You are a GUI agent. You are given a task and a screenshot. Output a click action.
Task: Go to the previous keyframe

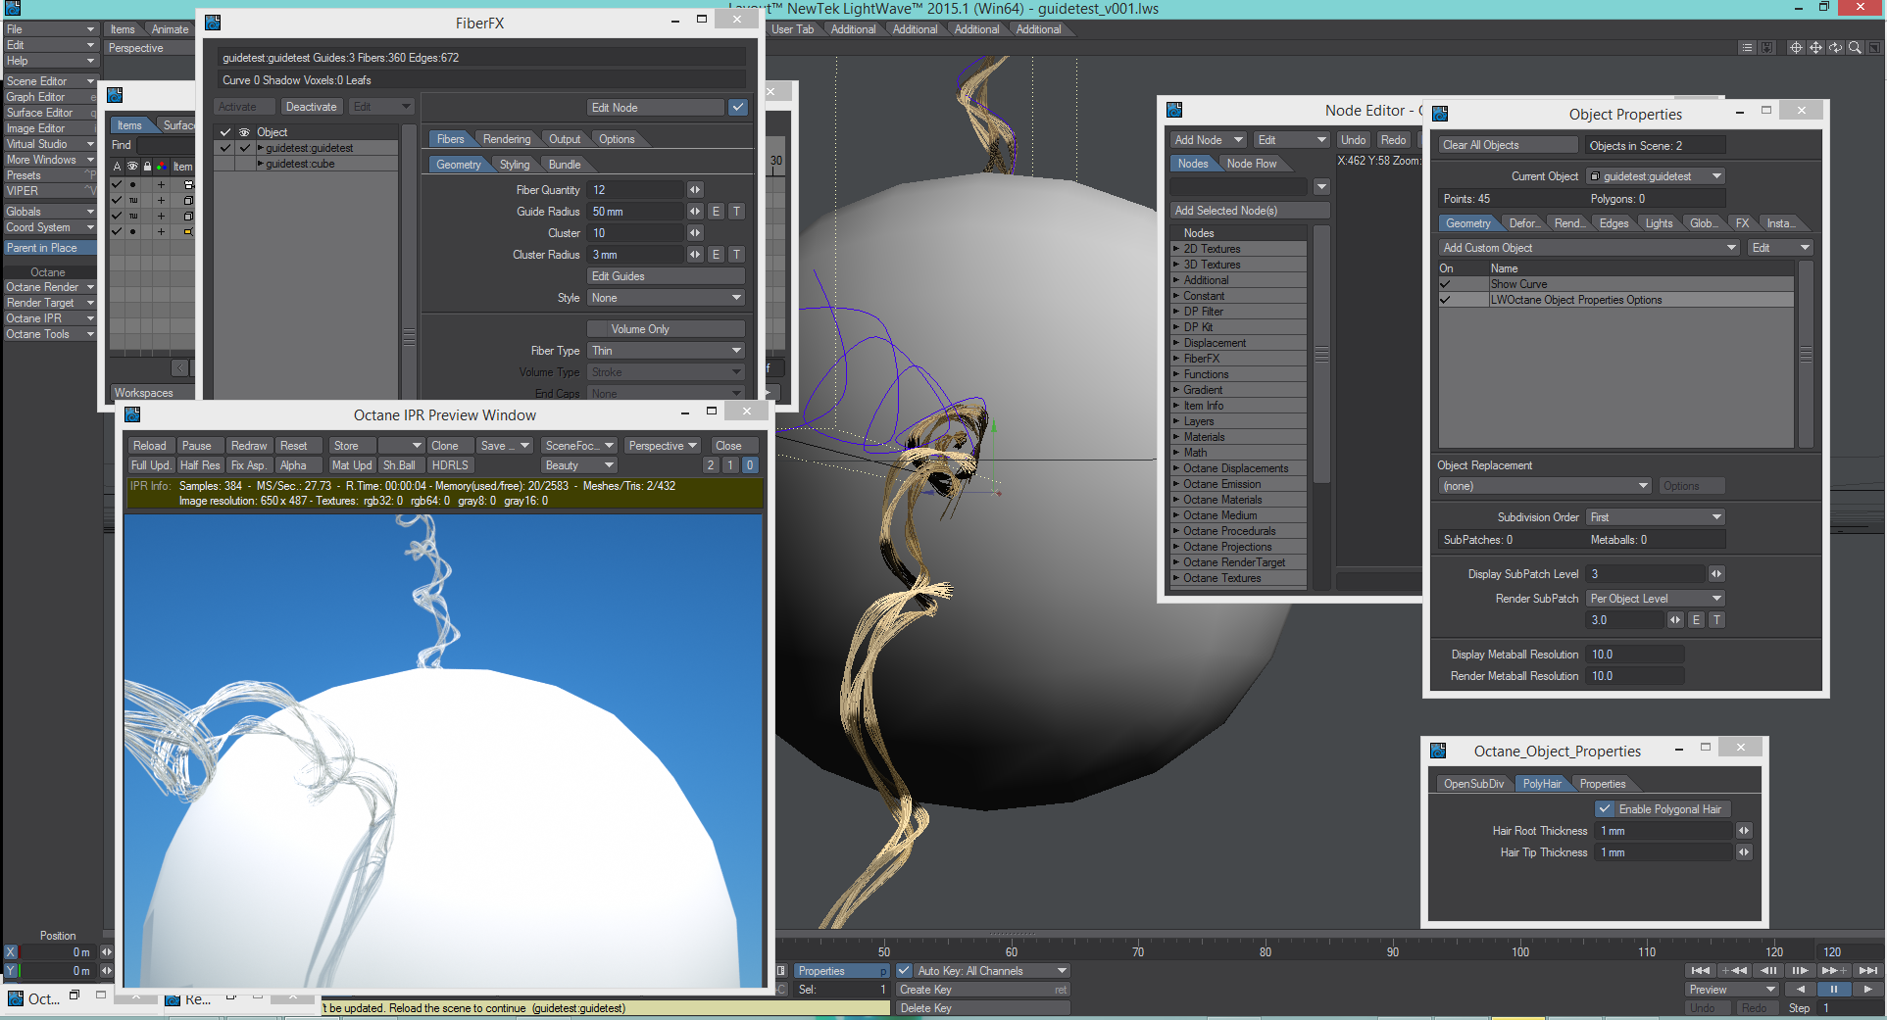[x=1734, y=970]
